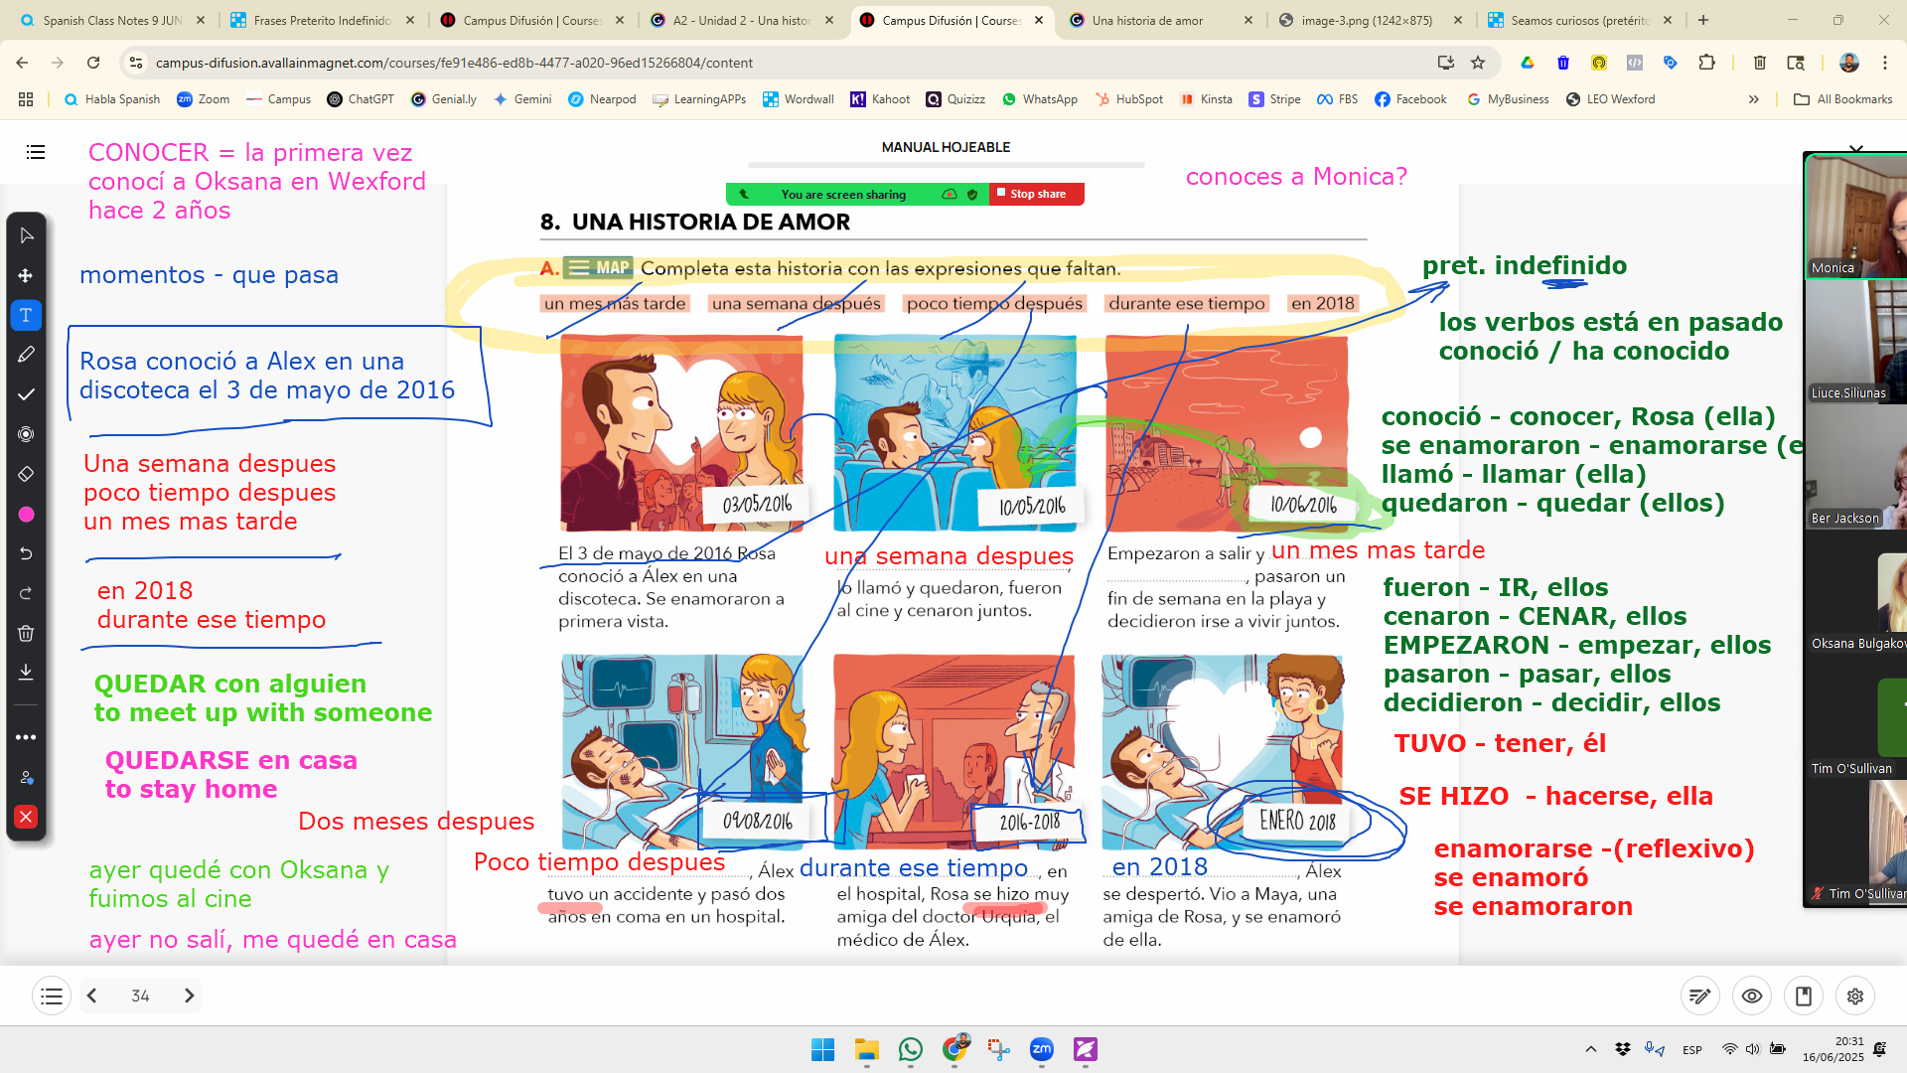Open the ESP language input switcher

point(1692,1050)
